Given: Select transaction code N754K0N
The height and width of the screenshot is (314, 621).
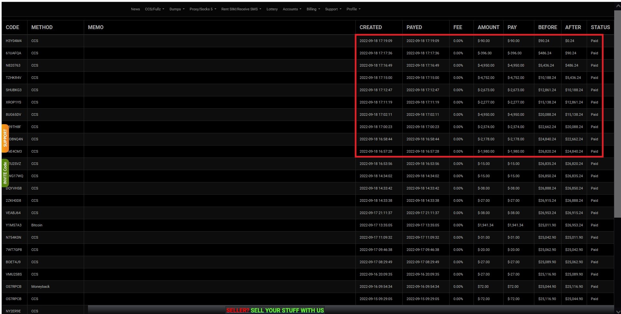Looking at the screenshot, I should 13,237.
